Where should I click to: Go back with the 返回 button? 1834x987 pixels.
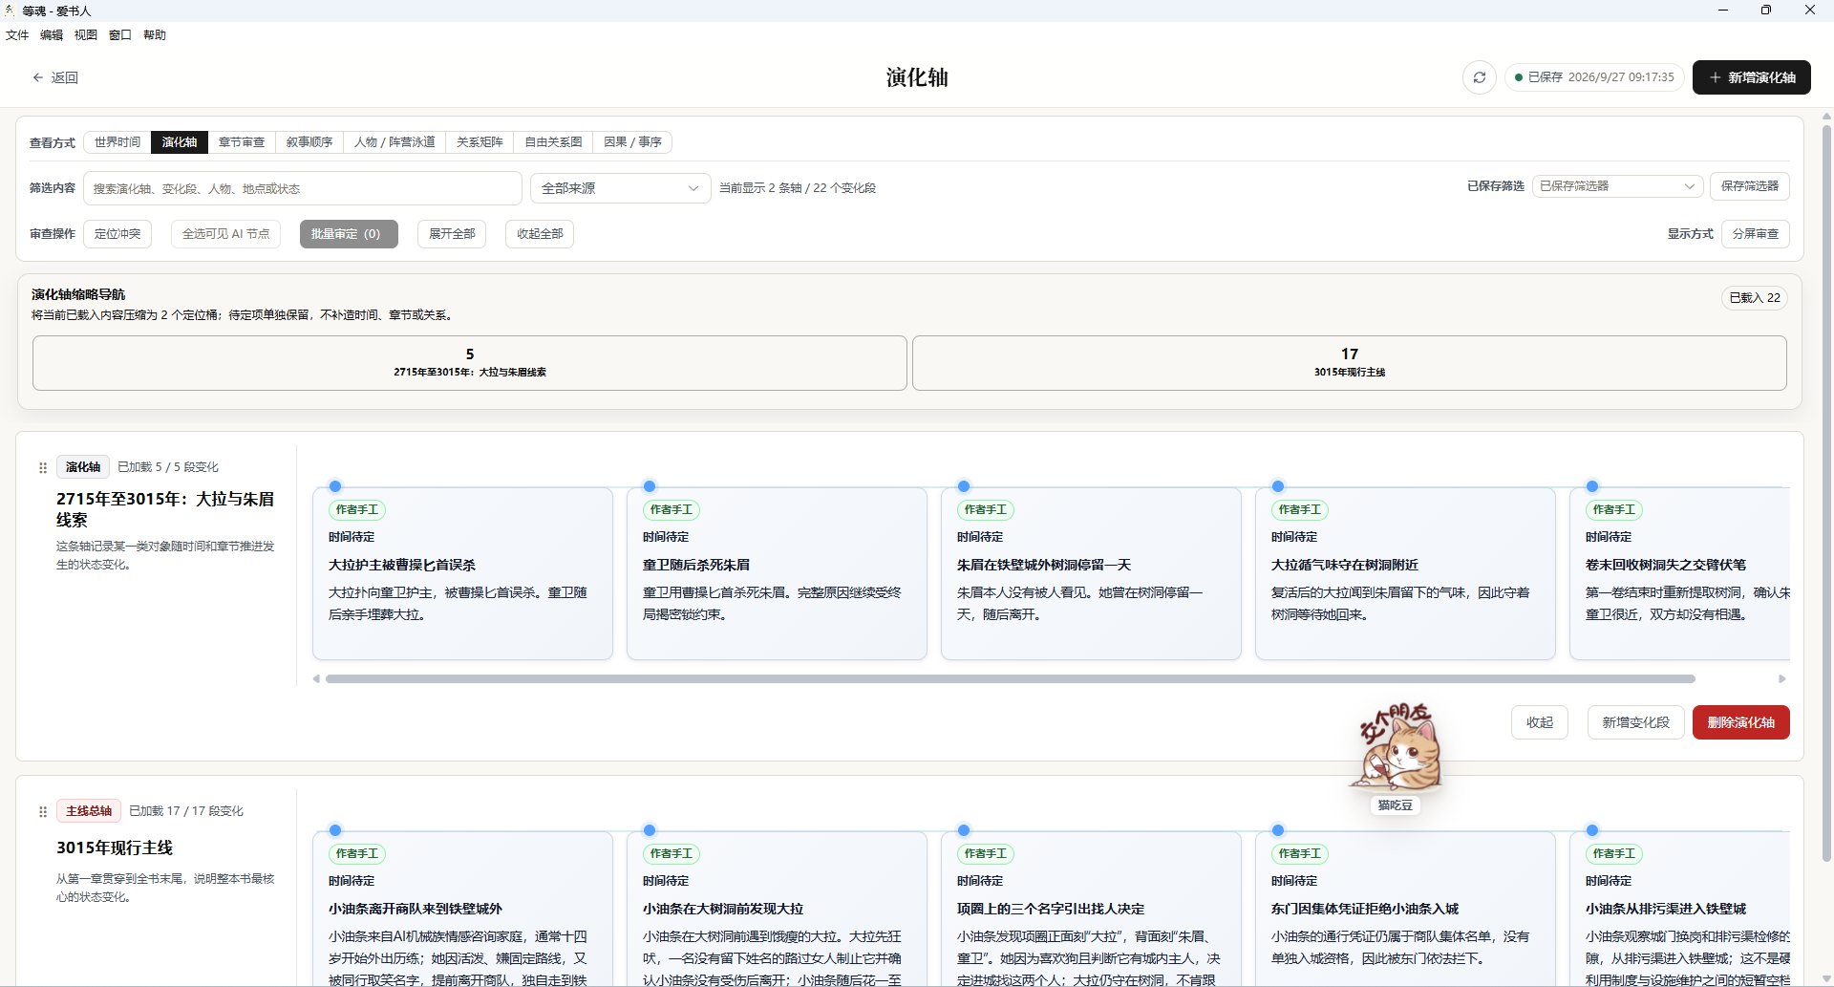55,77
